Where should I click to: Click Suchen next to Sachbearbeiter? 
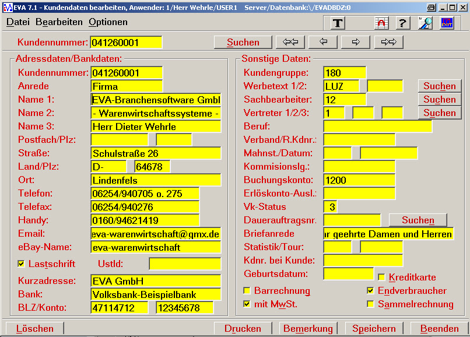pyautogui.click(x=440, y=100)
